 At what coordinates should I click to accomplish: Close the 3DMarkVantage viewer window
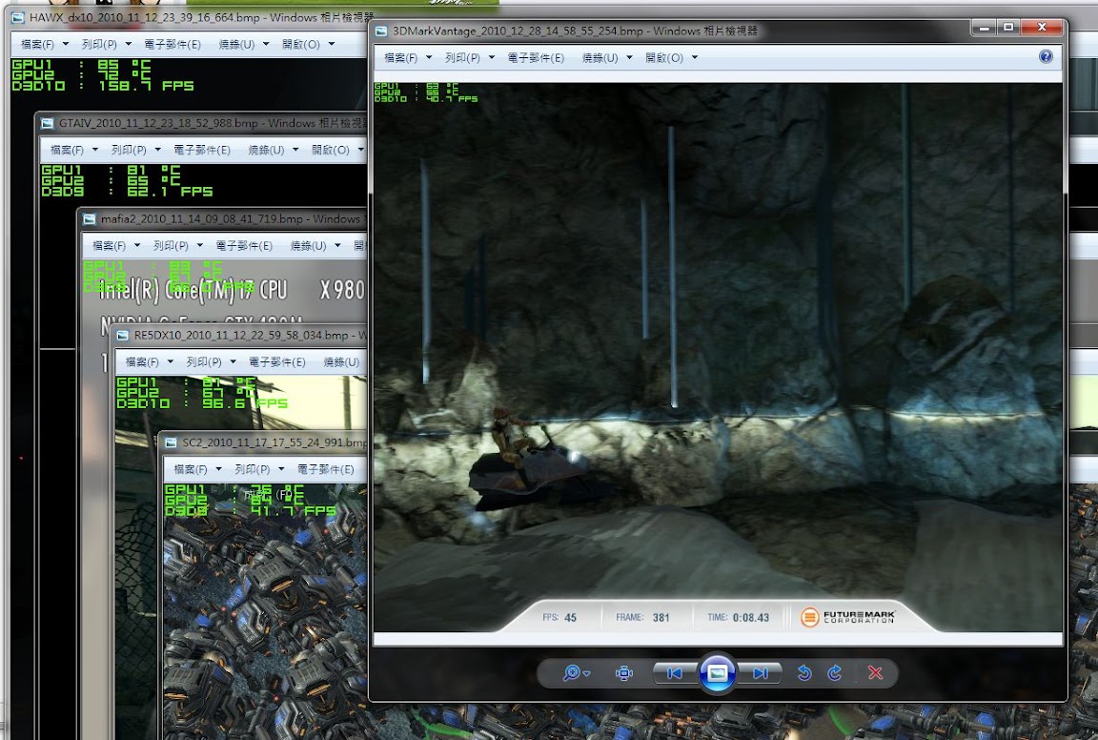coord(1042,28)
